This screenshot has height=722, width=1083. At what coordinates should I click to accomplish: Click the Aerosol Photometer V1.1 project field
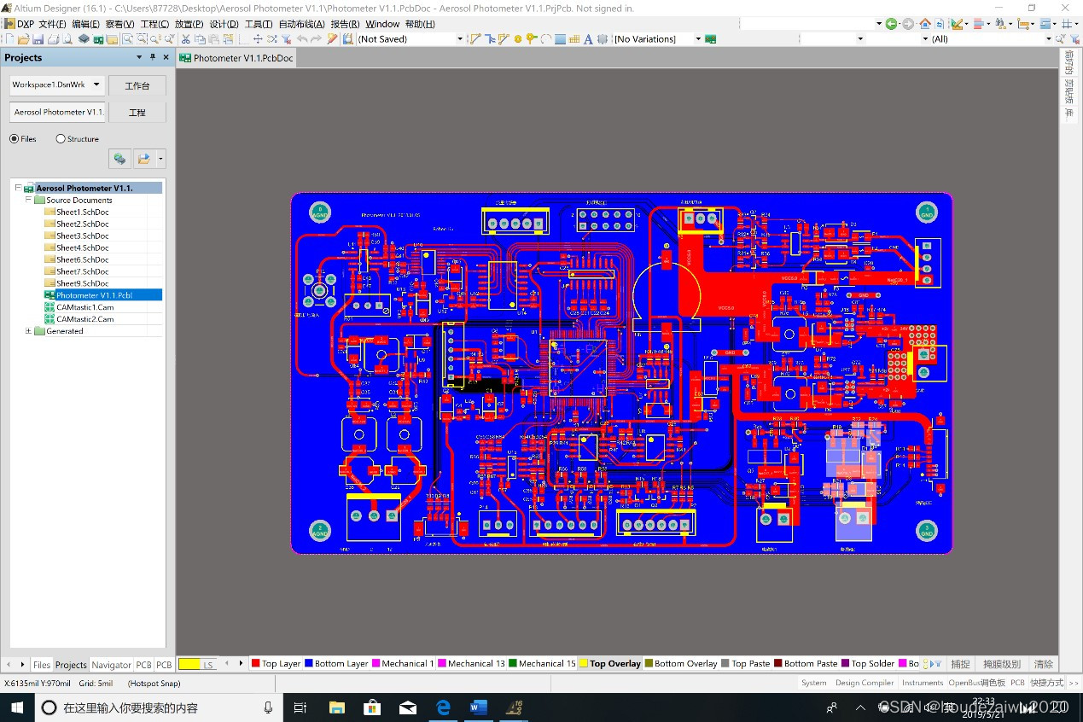57,112
